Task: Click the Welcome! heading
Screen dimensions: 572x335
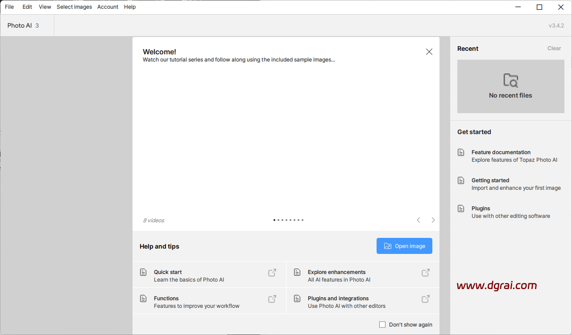Action: pos(159,52)
